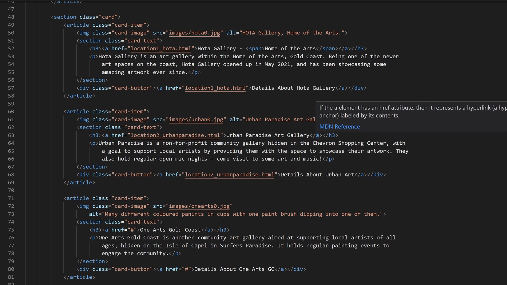Screen dimensions: 507x285
Task: Click closing article tag on line 58
Action: [x=79, y=96]
